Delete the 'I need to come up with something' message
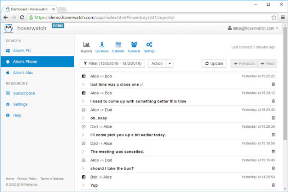 (x=273, y=101)
